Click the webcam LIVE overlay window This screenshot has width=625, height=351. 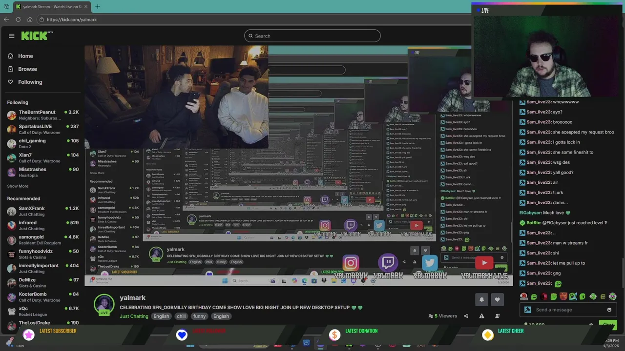[x=548, y=51]
